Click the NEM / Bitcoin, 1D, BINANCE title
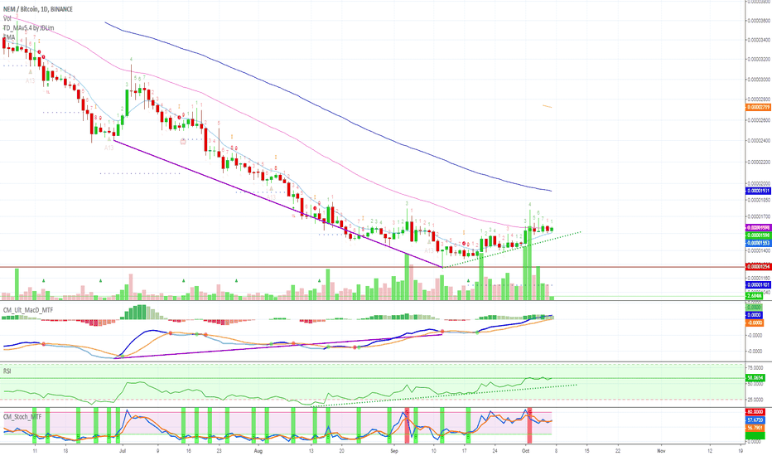 (38, 9)
